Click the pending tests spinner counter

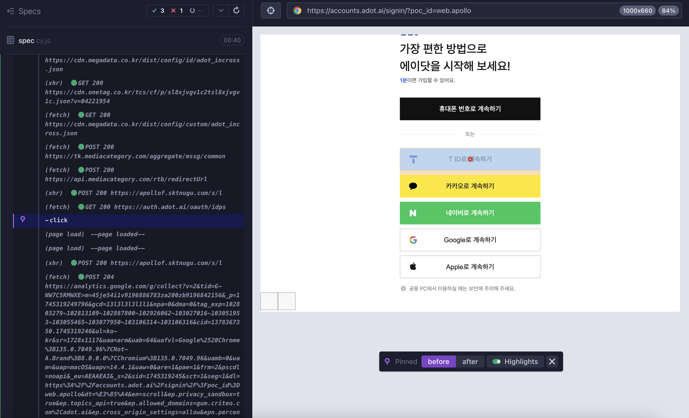pos(196,11)
